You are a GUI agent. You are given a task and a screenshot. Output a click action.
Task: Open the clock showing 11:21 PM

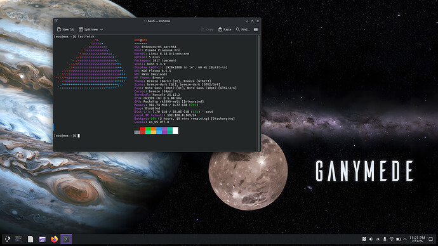point(417,239)
